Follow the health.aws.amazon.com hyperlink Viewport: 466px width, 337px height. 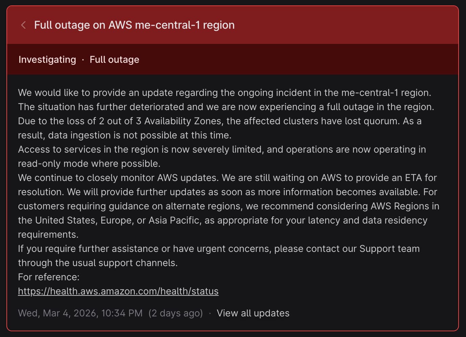click(118, 291)
